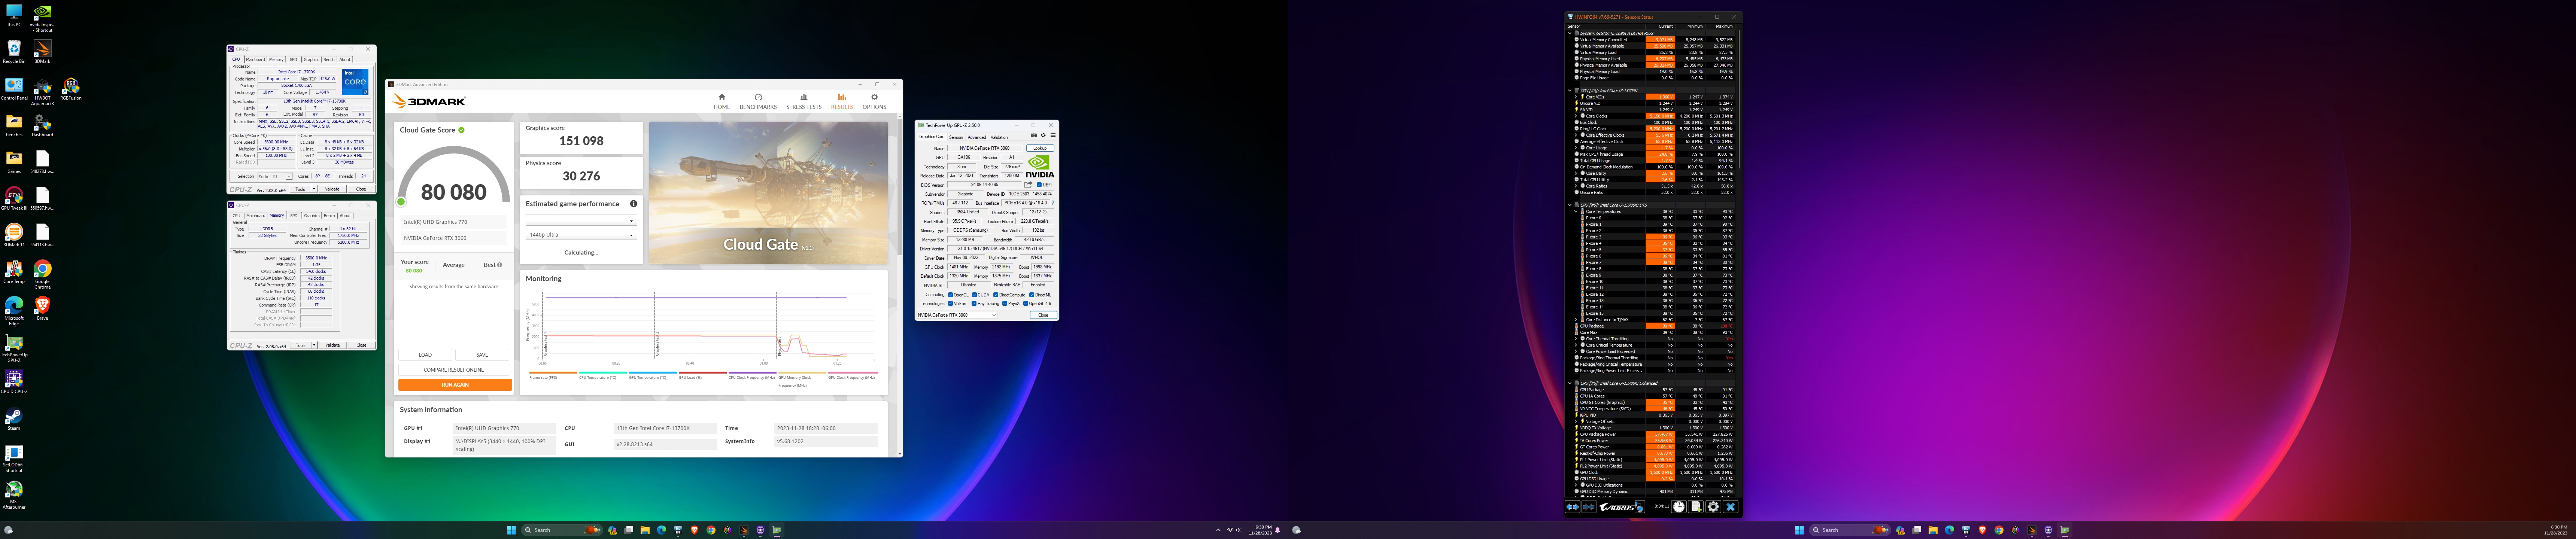Click the GPU Load (%) red legend swatch
This screenshot has height=539, width=2576.
pos(703,373)
